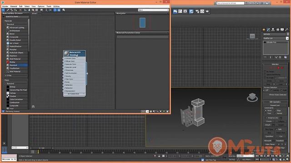This screenshot has width=291, height=163.
Task: Select red Element sub-object icon in Selection rollout
Action: coord(282,68)
